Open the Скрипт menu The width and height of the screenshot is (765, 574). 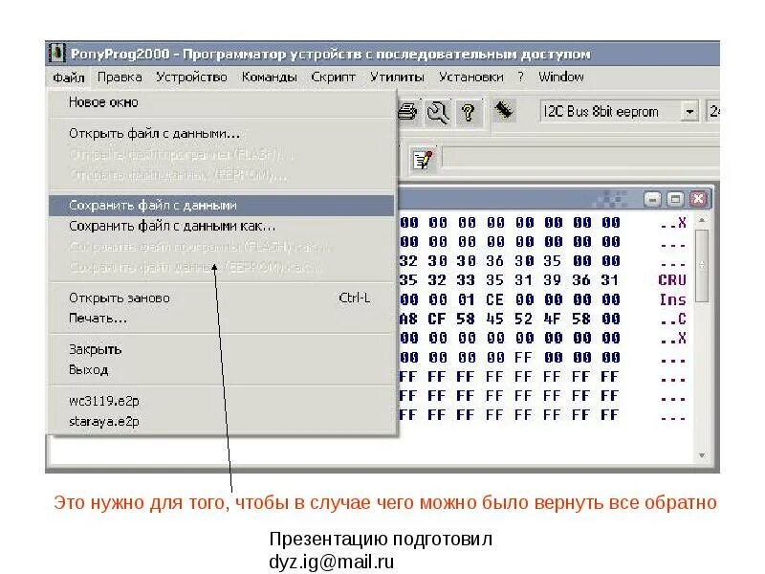click(333, 77)
